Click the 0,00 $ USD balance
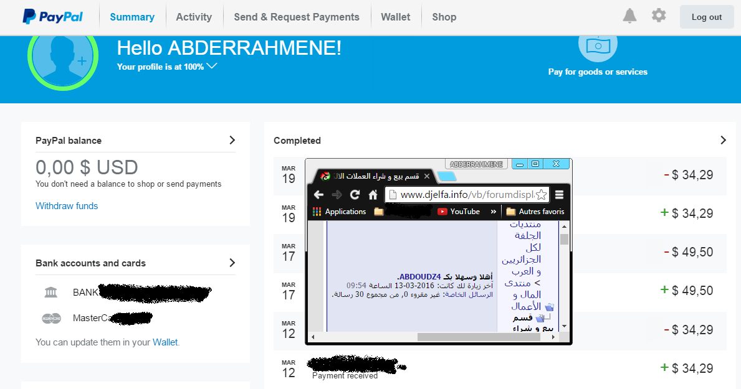This screenshot has width=741, height=389. coord(87,167)
